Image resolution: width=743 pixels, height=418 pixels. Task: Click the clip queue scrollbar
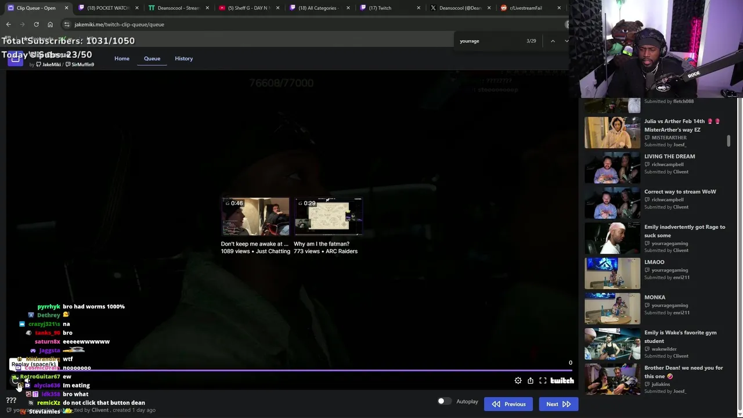pos(728,141)
